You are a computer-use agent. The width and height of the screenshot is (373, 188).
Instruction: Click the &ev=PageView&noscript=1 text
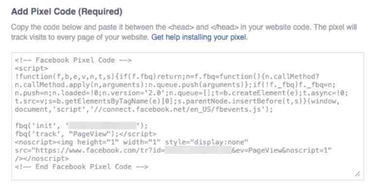click(281, 151)
